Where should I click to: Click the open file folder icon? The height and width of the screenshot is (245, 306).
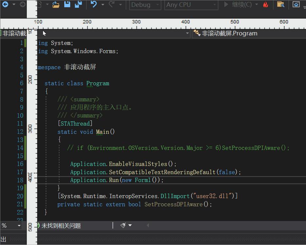click(x=56, y=5)
